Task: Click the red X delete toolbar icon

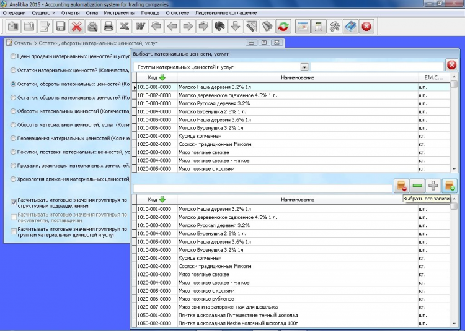Action: click(x=76, y=26)
